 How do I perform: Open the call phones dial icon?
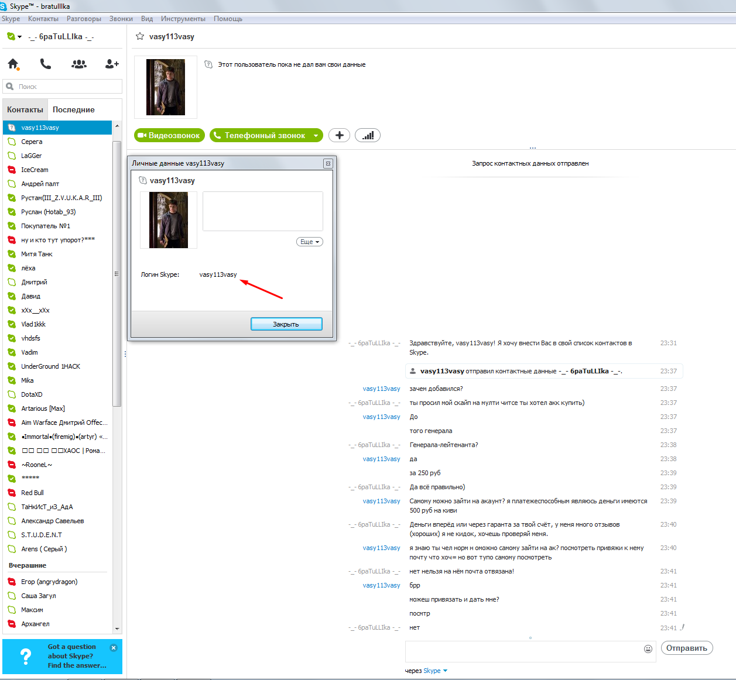tap(46, 64)
